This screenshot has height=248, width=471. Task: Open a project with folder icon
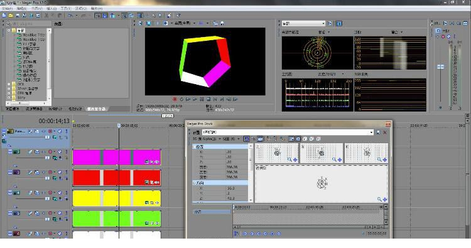(11, 15)
